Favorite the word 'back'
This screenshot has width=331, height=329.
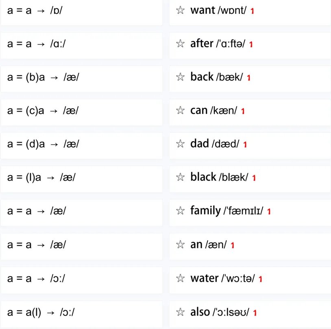[180, 77]
